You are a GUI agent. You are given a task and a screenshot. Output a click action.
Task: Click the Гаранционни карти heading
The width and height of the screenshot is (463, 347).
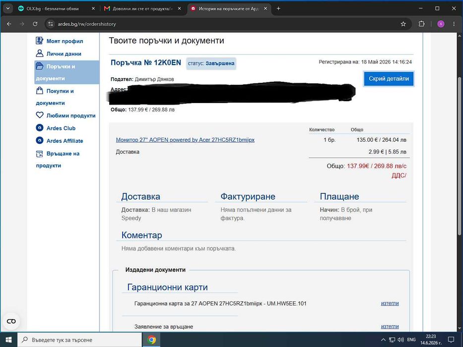coord(167,287)
